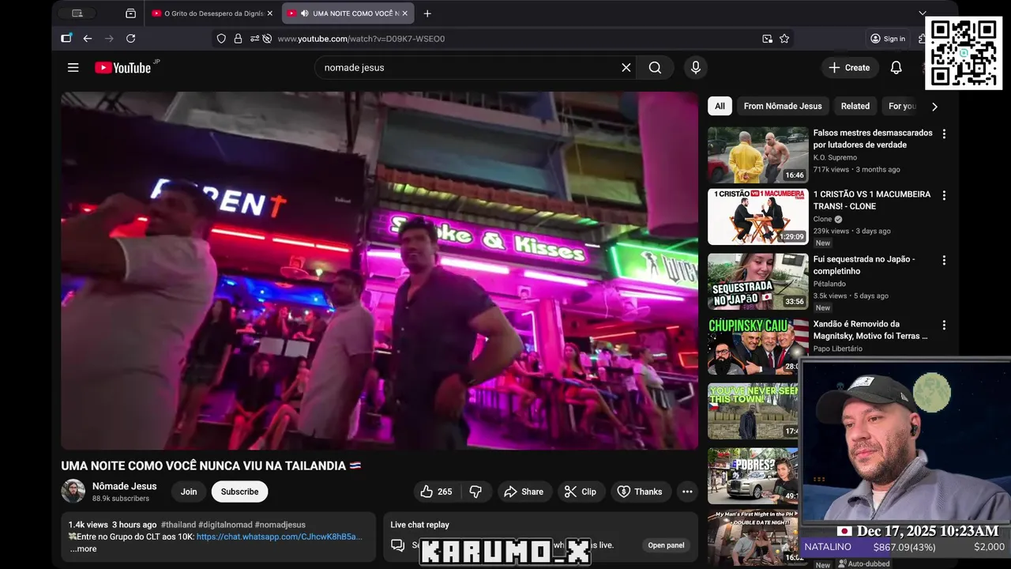Open the Create menu button
The image size is (1011, 569).
tap(849, 68)
